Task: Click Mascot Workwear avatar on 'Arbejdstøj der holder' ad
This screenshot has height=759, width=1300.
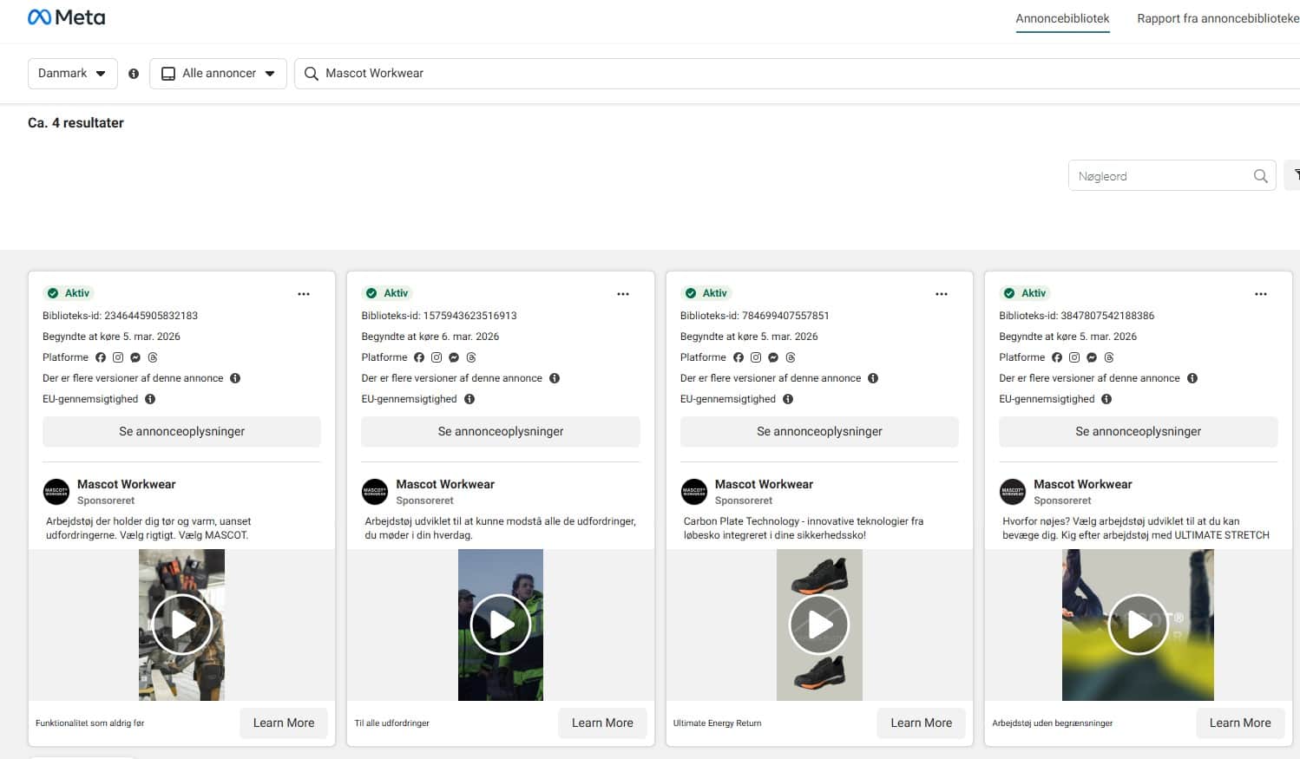Action: pos(56,492)
